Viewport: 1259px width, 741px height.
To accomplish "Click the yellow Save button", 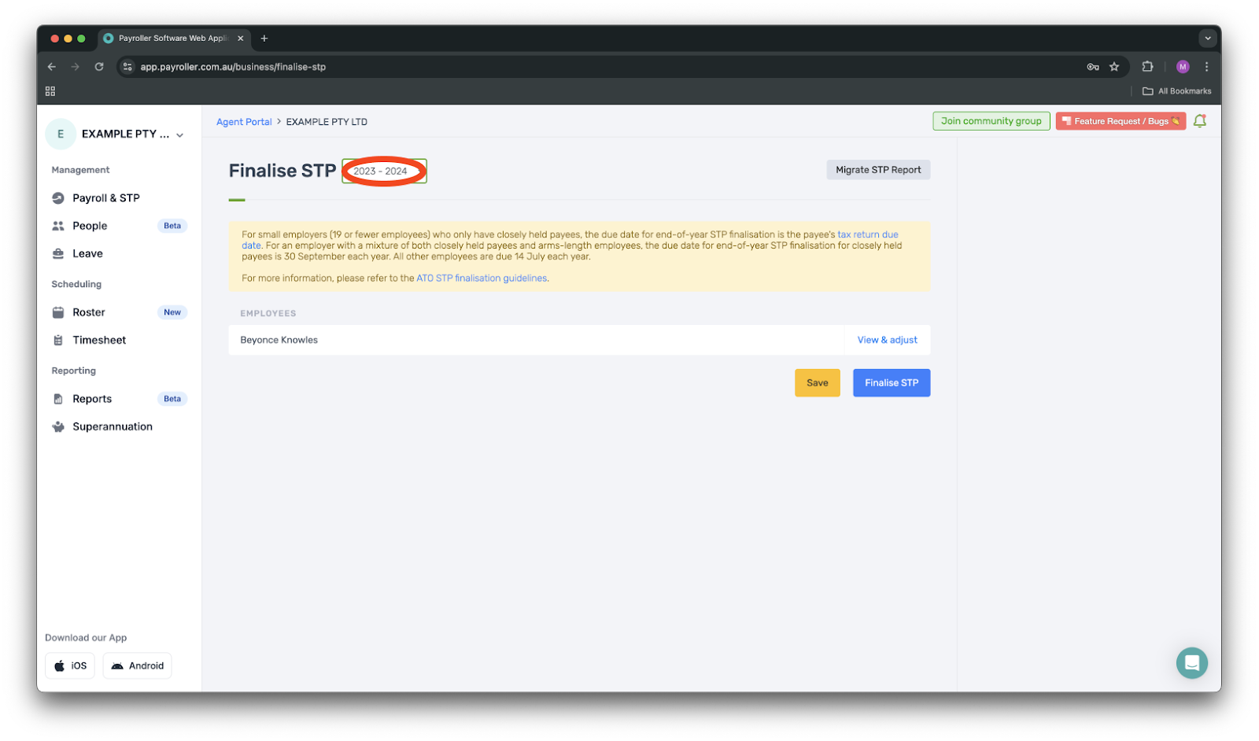I will [x=817, y=383].
